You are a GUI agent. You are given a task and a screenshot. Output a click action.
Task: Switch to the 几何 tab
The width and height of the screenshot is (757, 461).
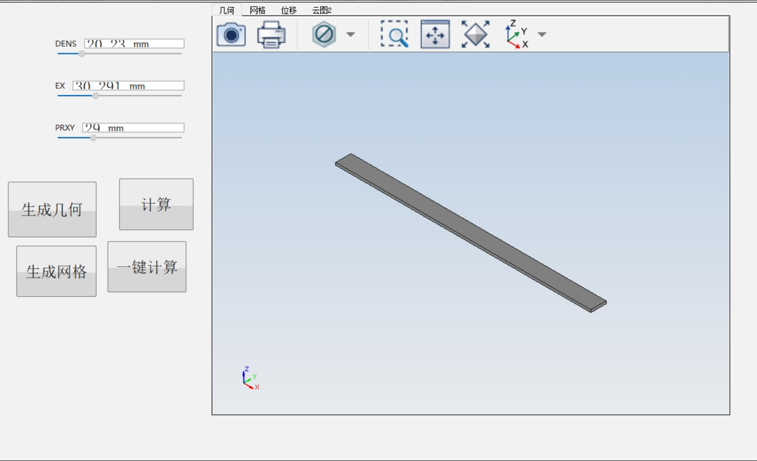tap(227, 10)
